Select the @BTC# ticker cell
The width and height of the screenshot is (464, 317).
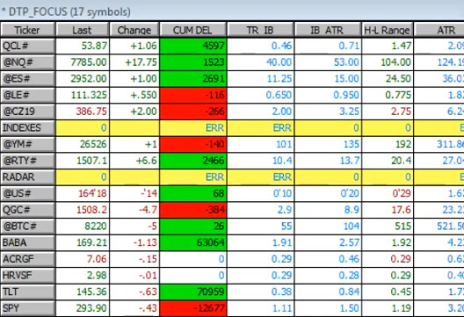(28, 227)
